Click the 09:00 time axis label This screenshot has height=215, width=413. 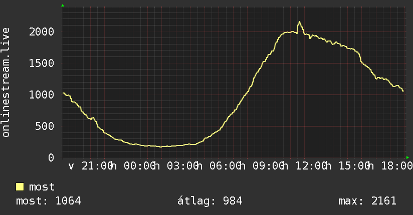[x=268, y=166]
